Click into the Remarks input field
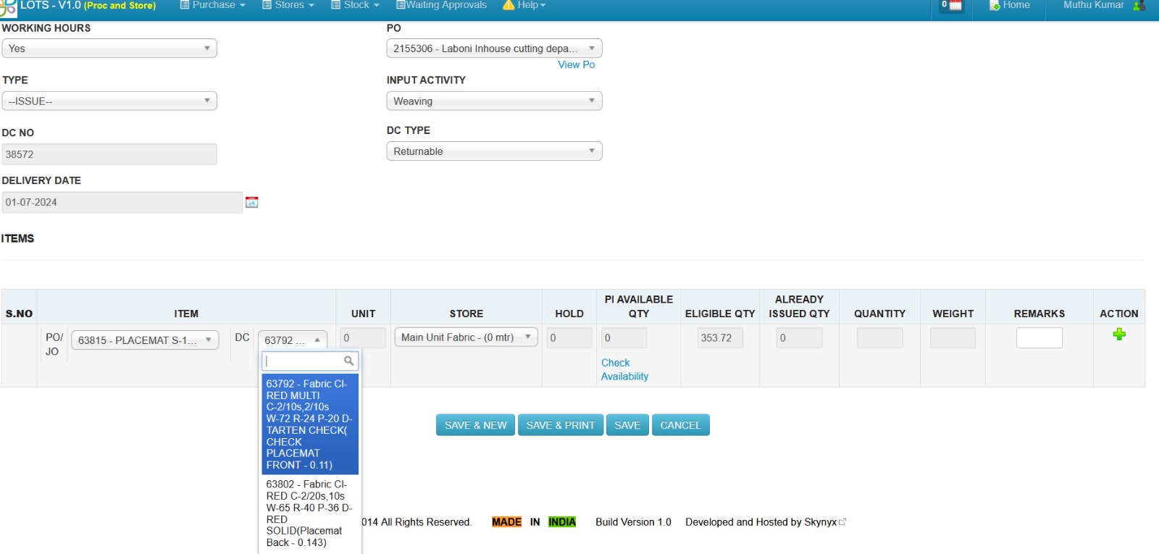Screen dimensions: 1159x554 point(1039,338)
